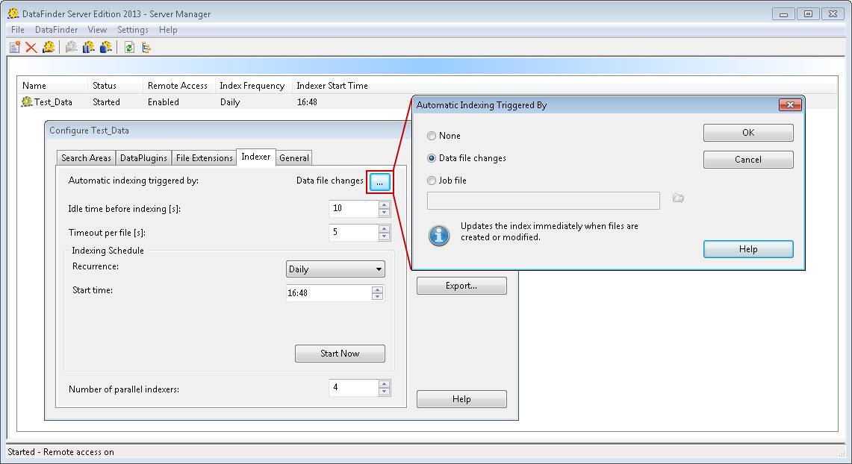Click OK in Automatic Indexing dialog
852x464 pixels.
pos(747,133)
